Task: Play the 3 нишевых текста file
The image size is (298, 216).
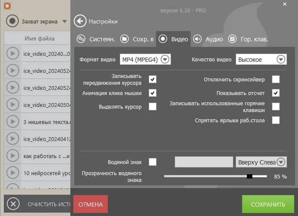Action: coord(13,121)
